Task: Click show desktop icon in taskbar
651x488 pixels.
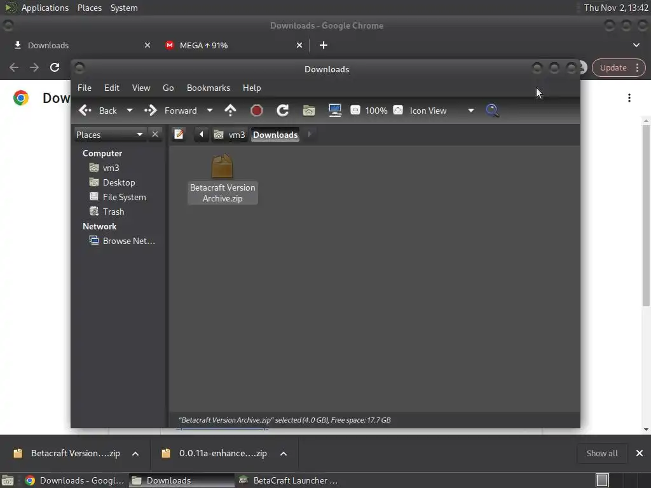Action: click(x=8, y=480)
